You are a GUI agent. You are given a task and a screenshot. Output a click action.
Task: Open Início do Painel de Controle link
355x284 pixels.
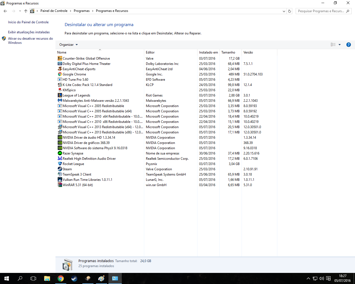(x=28, y=22)
